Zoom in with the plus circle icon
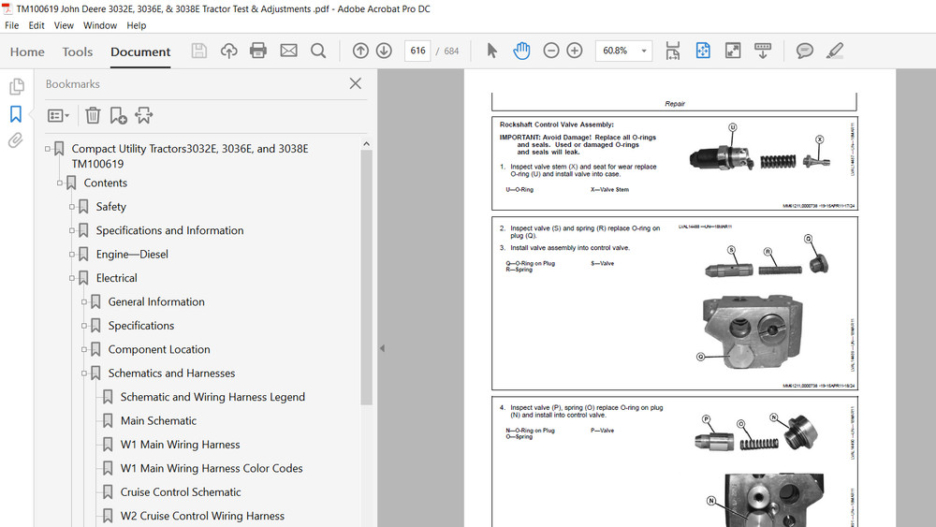Image resolution: width=936 pixels, height=527 pixels. point(575,51)
